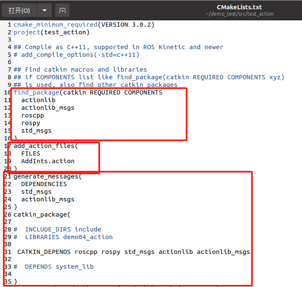Click the commented DEPENDS system_lib line
The image size is (302, 287).
[59, 267]
